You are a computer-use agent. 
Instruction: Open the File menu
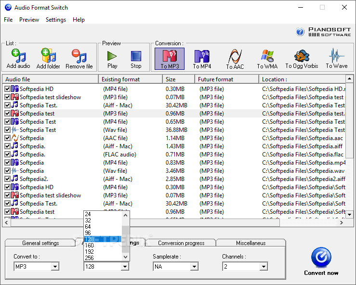click(8, 20)
